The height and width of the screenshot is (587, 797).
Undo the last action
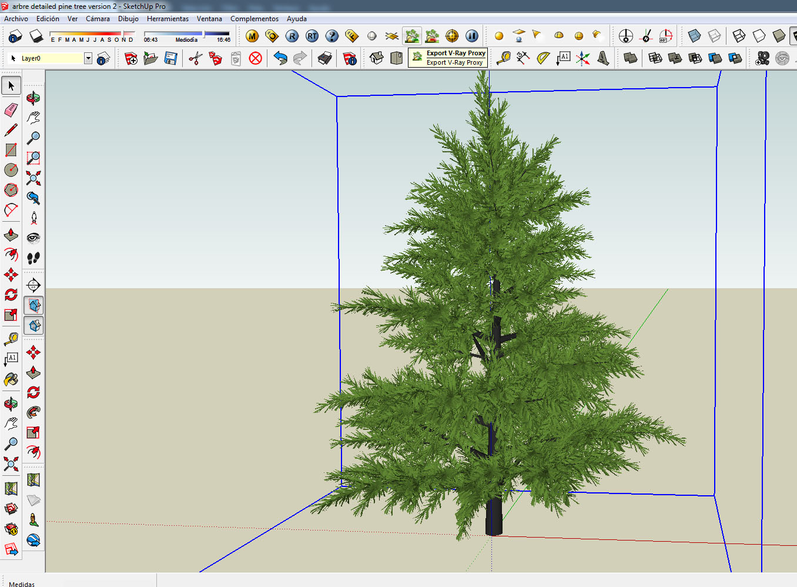coord(280,58)
